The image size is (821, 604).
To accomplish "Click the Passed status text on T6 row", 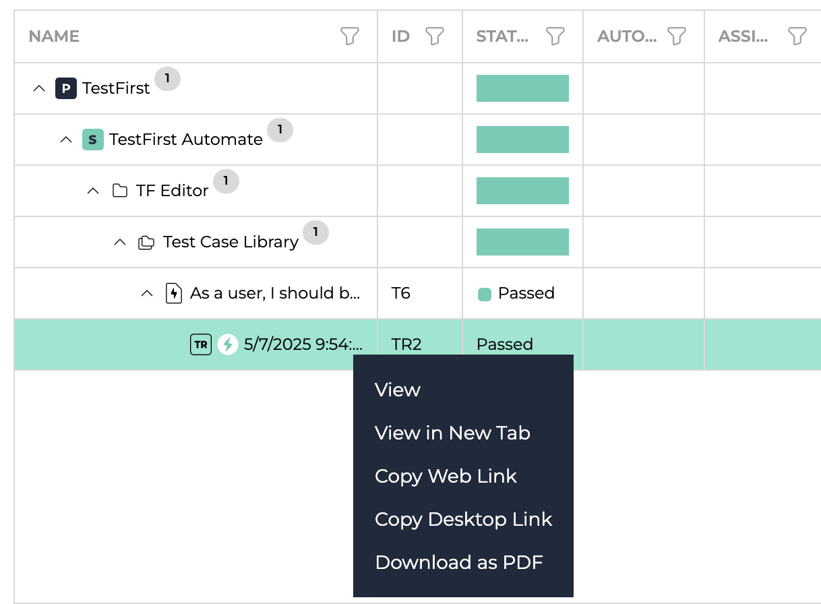I will 526,293.
